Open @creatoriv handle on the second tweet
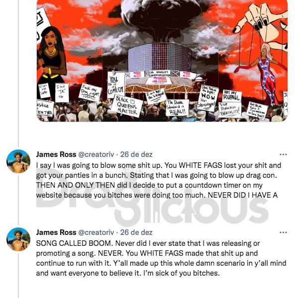Screen dimensions: 295x298 (96, 232)
